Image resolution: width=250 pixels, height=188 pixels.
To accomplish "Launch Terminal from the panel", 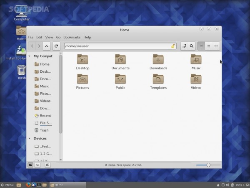I will (39, 185).
